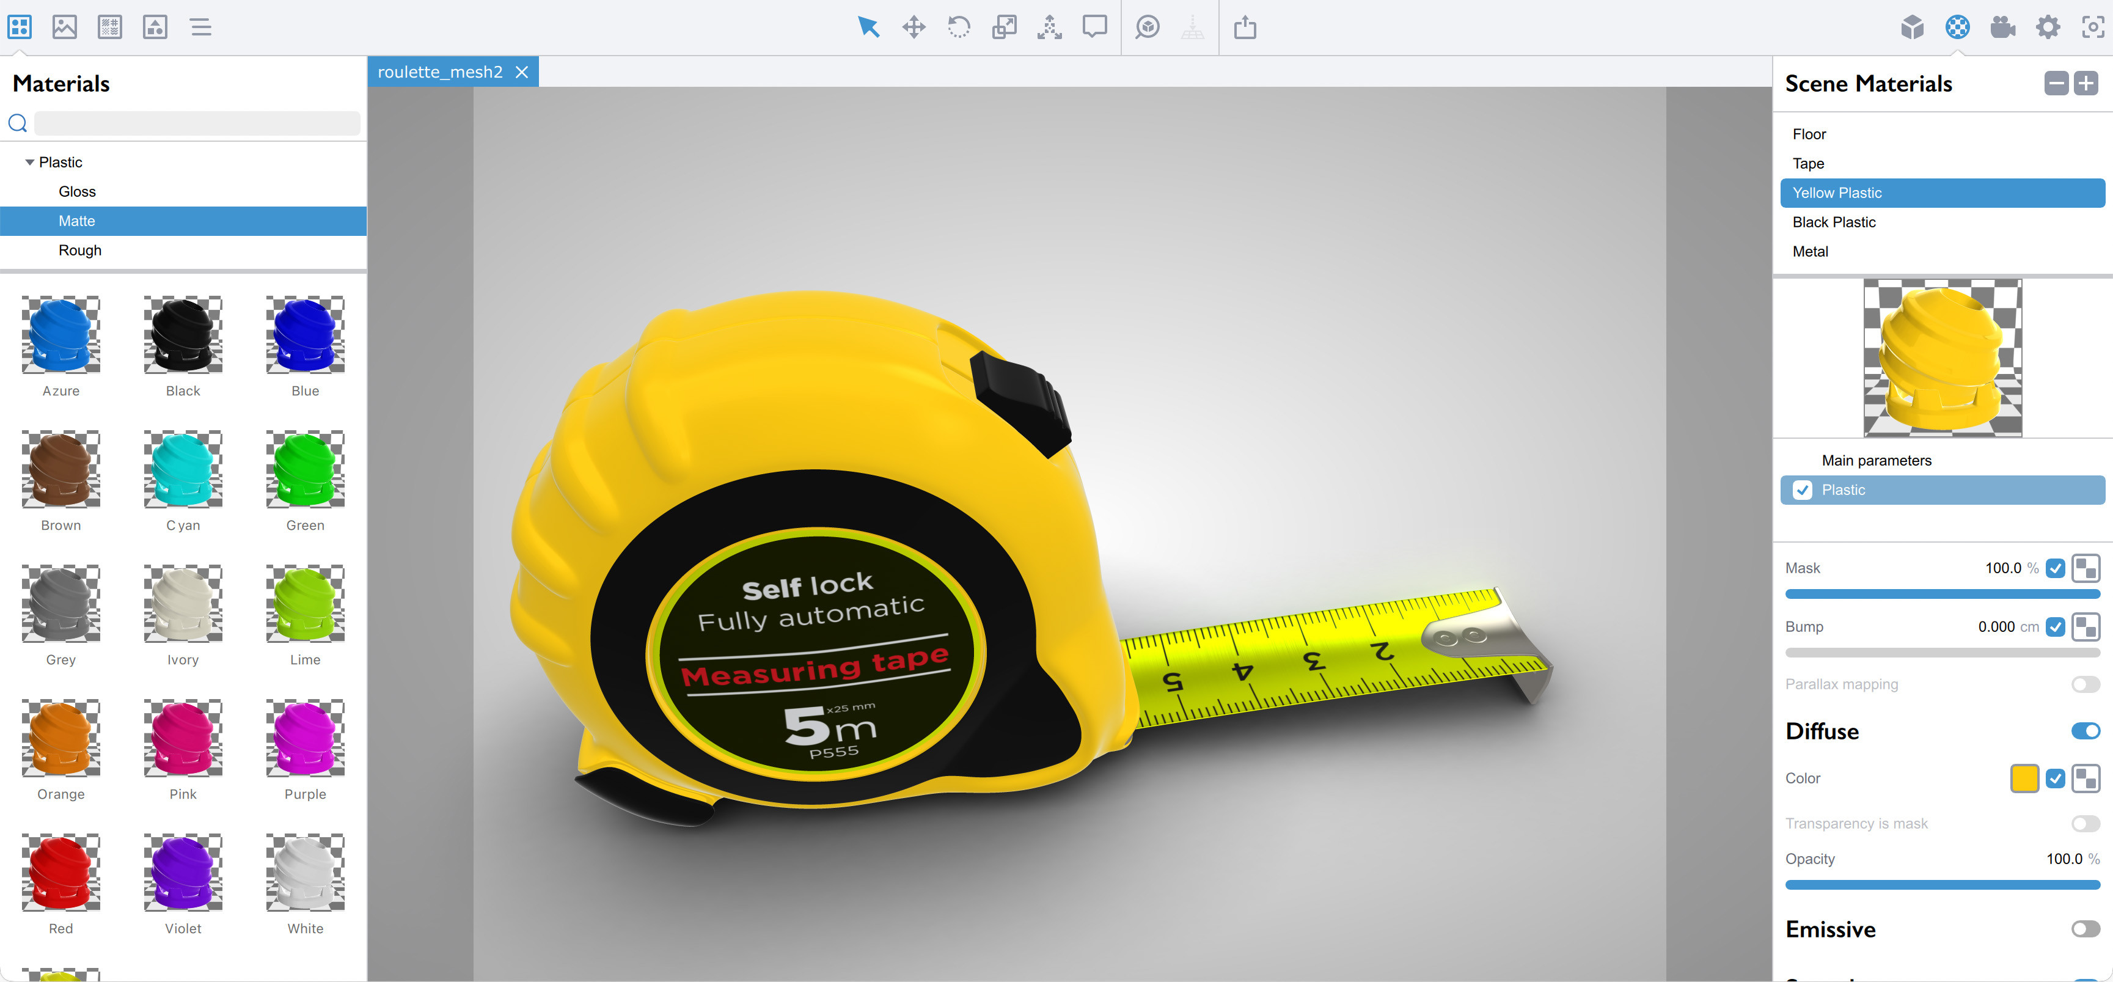The image size is (2113, 982).
Task: Click the materials search field
Action: click(197, 123)
